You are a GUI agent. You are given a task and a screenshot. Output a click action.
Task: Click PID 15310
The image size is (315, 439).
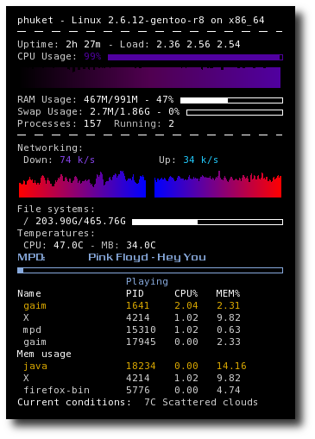tap(141, 329)
